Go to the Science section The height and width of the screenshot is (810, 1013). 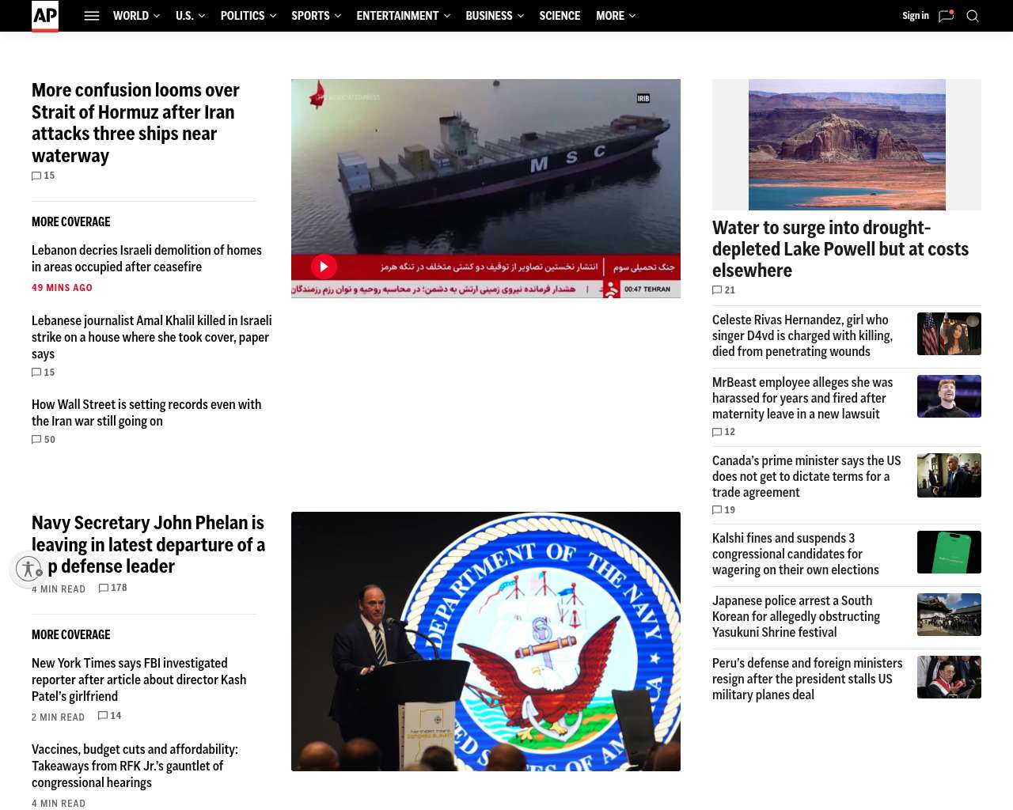coord(560,16)
